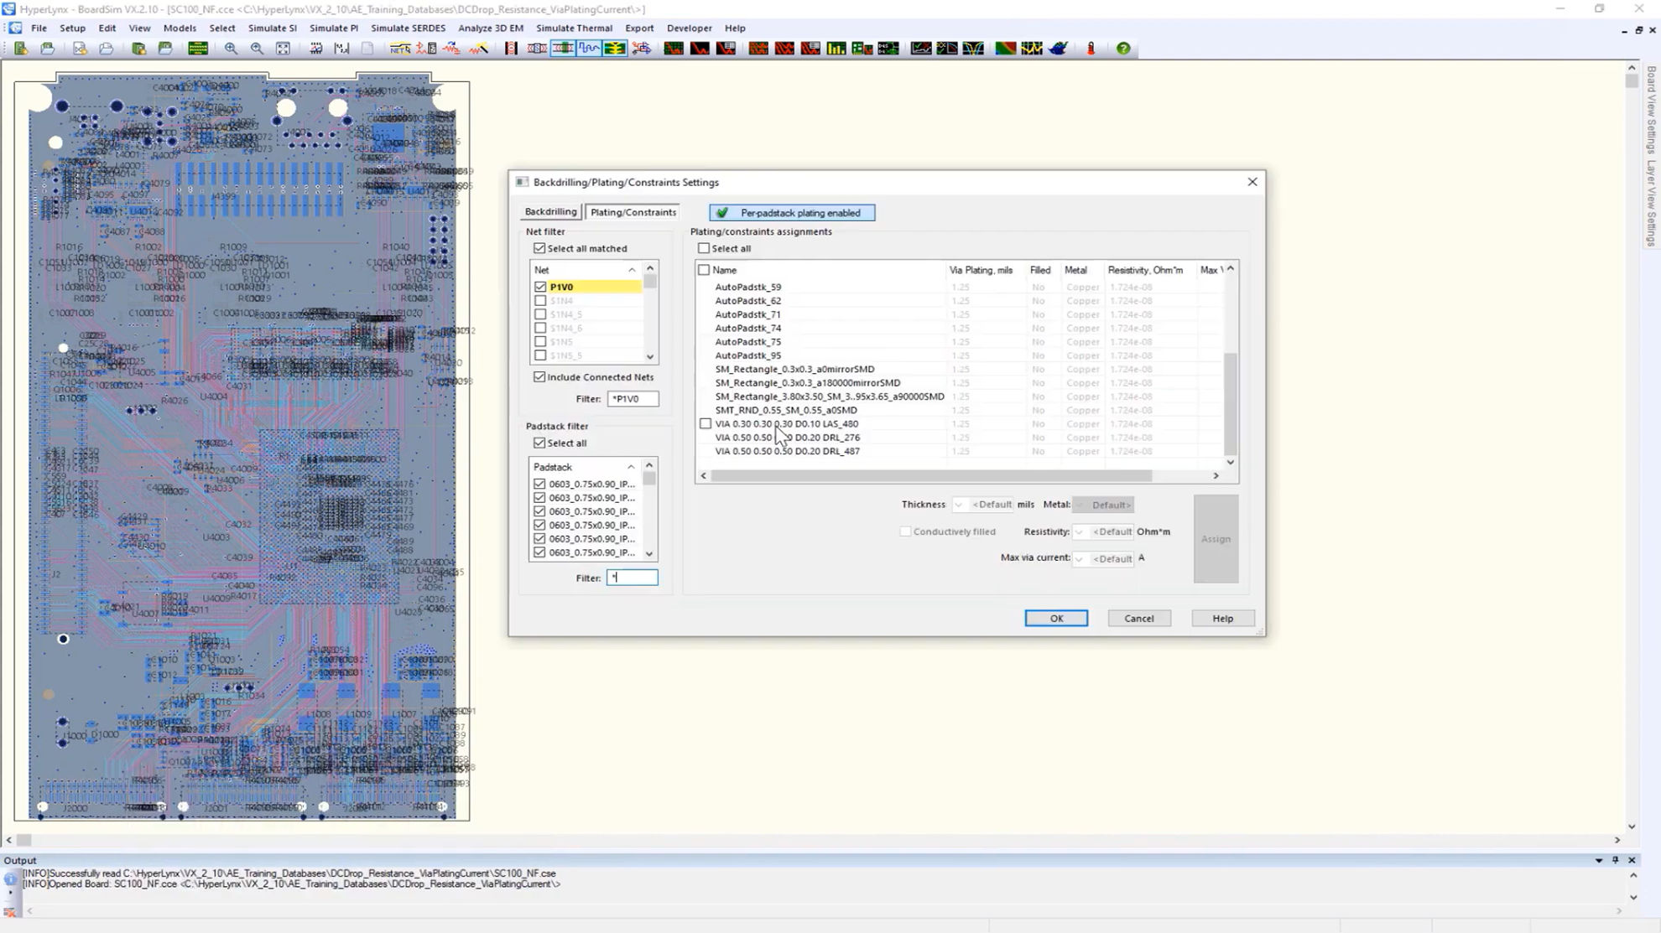Click the dialog Help button

1222,619
